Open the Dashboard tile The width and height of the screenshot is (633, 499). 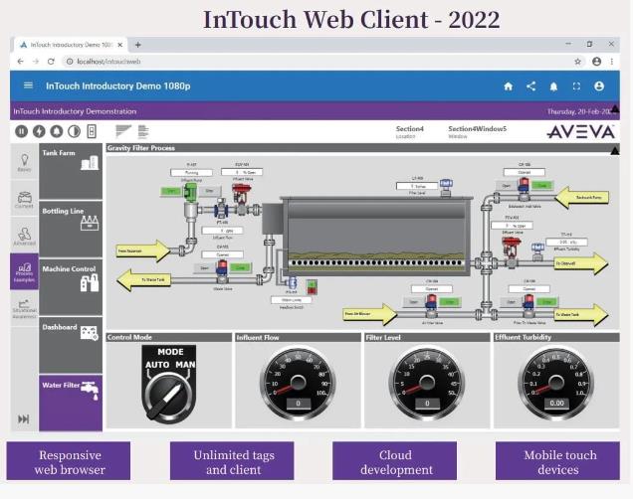(x=71, y=346)
